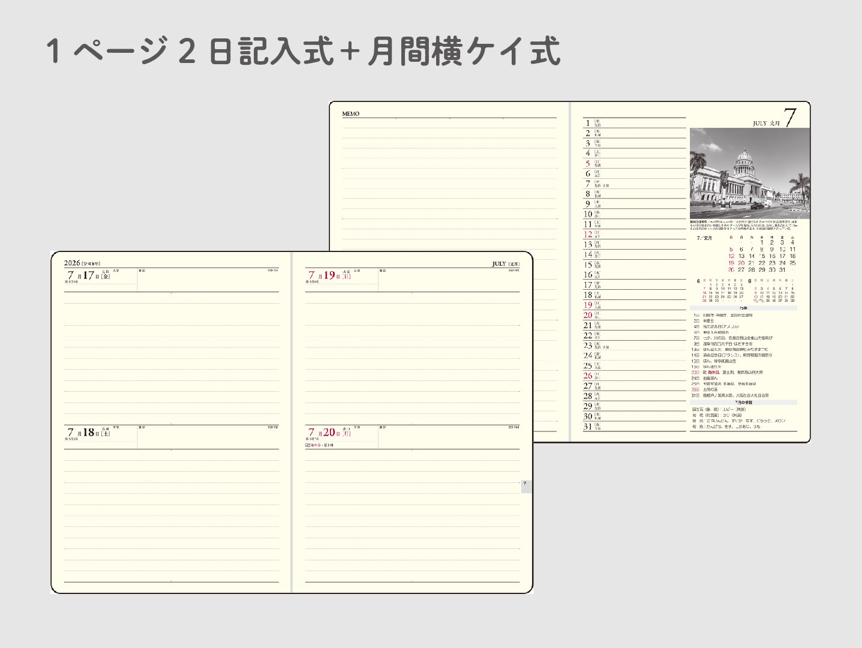Select day 1 row in the monthly list
862x648 pixels.
(x=635, y=123)
